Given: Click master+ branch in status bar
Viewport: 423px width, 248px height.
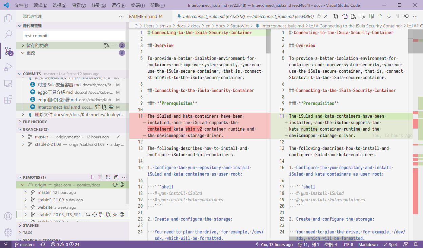Looking at the screenshot, I should pos(24,244).
